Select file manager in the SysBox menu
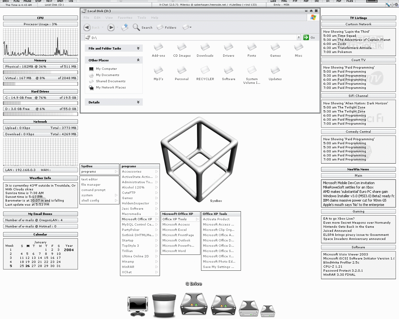This screenshot has width=399, height=319. pos(91,185)
